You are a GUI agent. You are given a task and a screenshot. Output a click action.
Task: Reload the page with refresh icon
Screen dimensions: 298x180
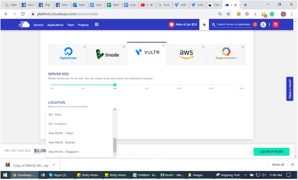pyautogui.click(x=23, y=14)
